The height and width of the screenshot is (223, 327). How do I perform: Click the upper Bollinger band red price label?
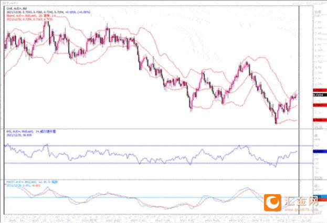[320, 90]
